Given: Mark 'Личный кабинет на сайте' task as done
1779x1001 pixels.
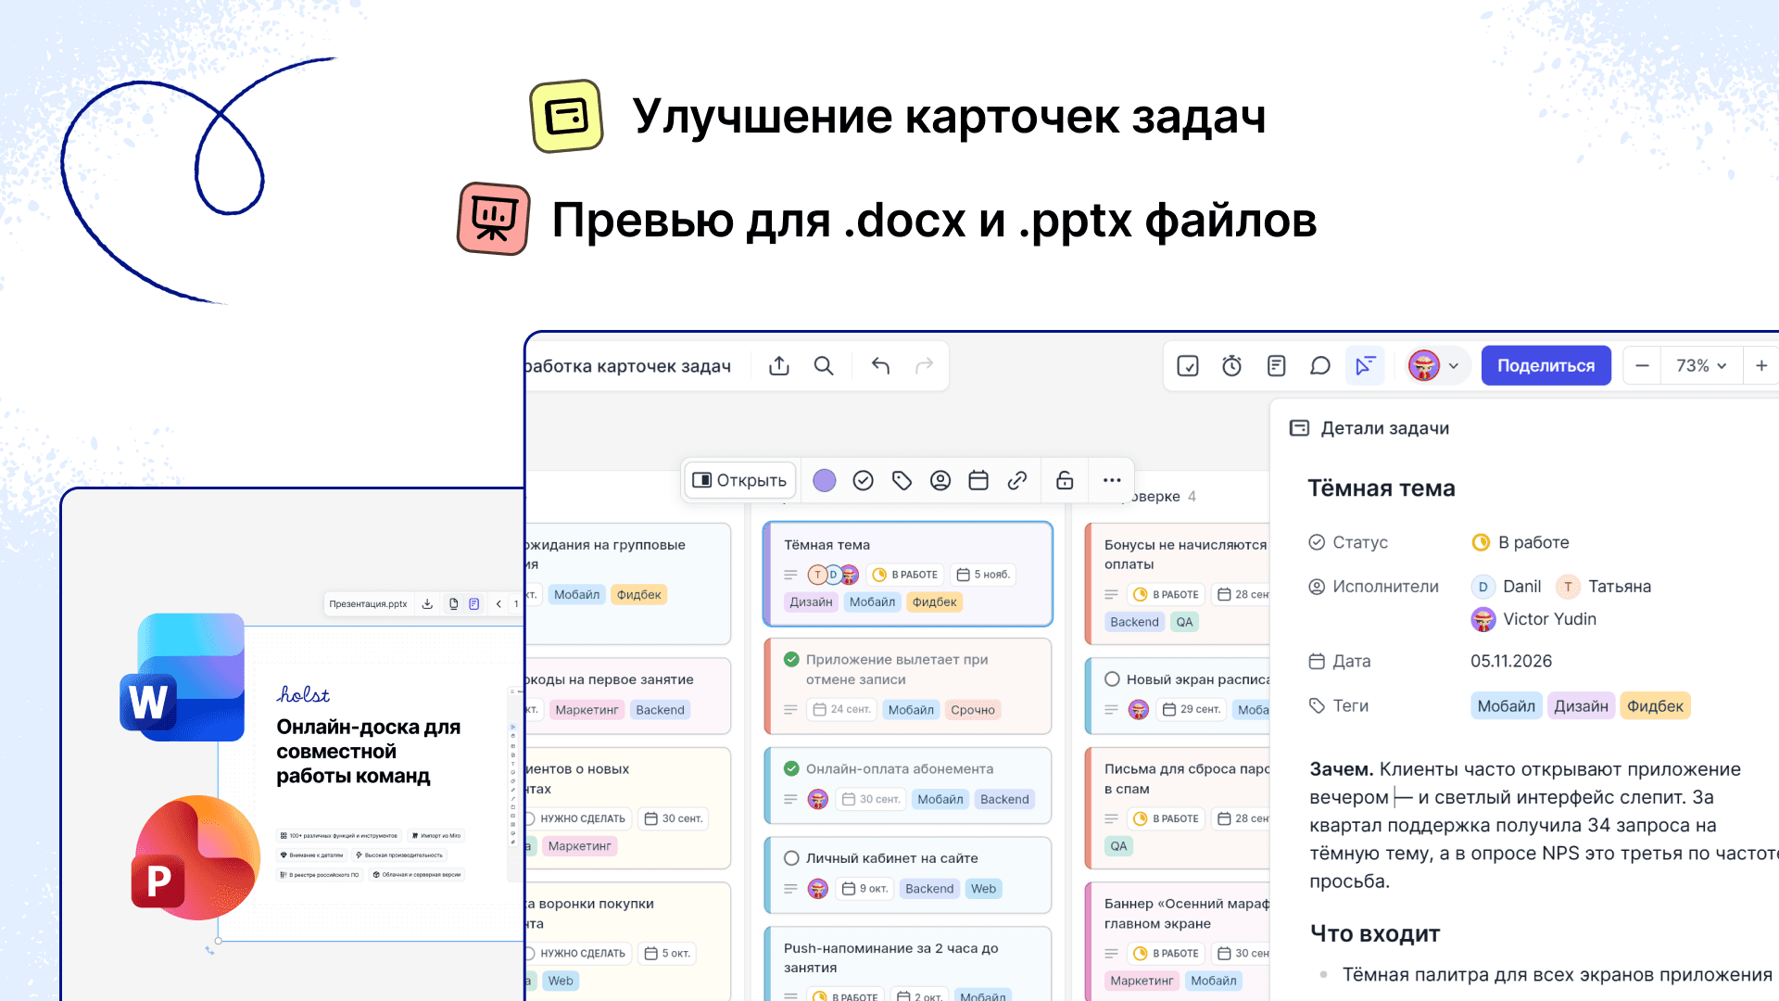Looking at the screenshot, I should coord(791,858).
